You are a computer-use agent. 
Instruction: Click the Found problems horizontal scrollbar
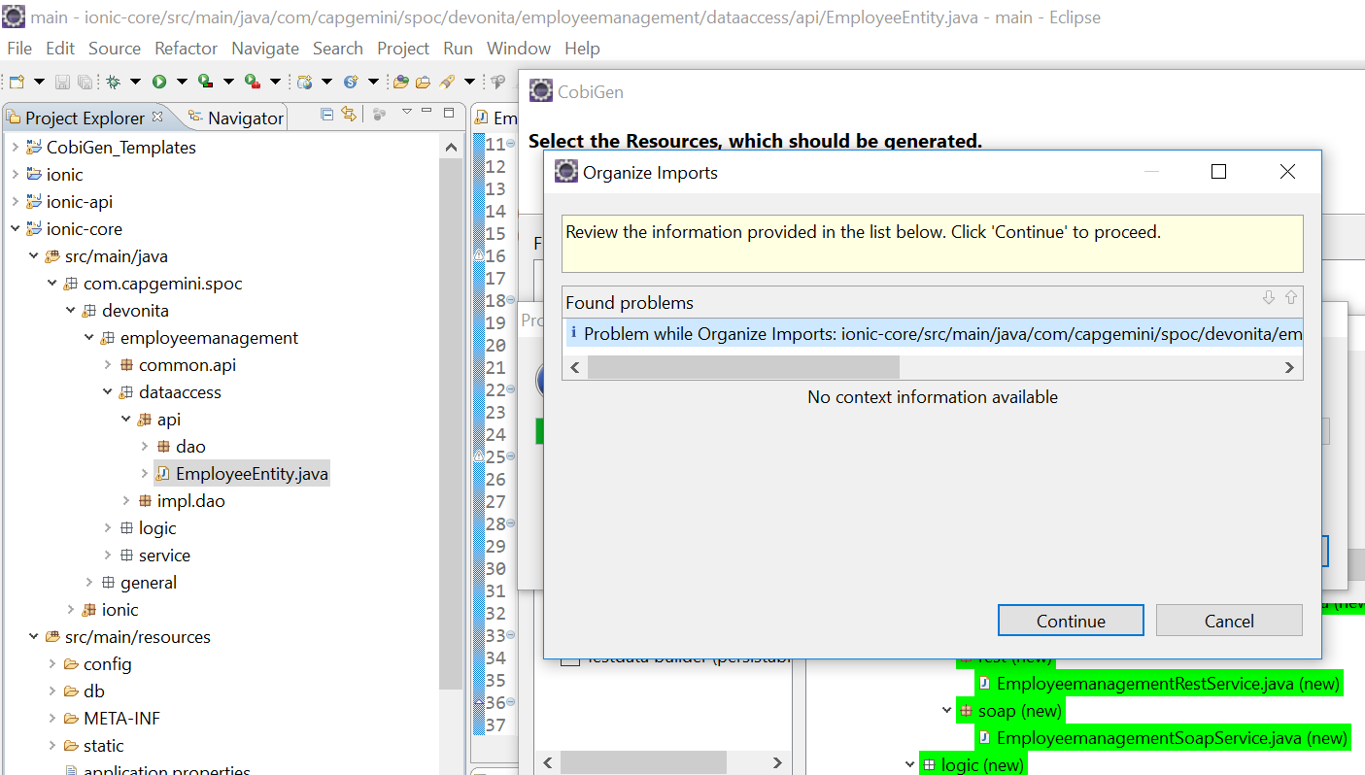743,367
